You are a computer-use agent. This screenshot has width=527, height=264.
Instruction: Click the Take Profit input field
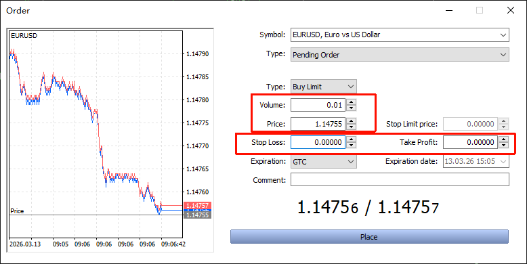click(x=470, y=142)
